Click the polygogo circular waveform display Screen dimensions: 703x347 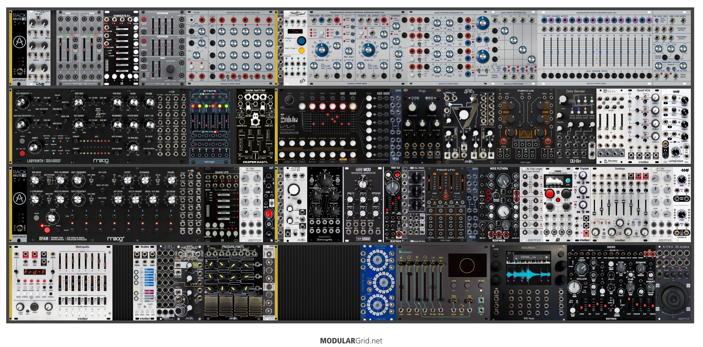467,265
